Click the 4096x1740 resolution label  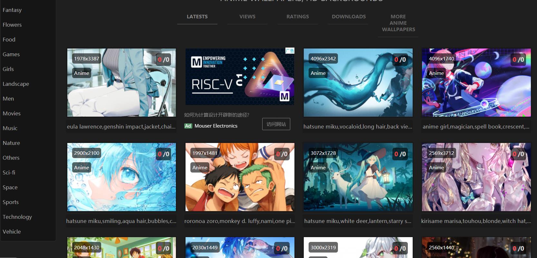coord(441,58)
